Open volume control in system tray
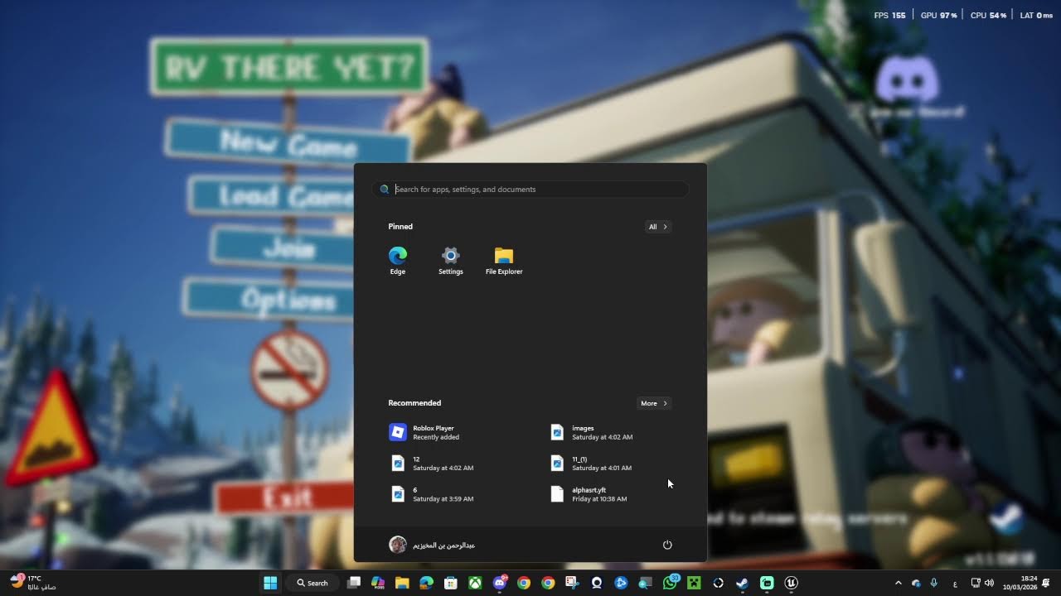The height and width of the screenshot is (596, 1061). pyautogui.click(x=989, y=583)
